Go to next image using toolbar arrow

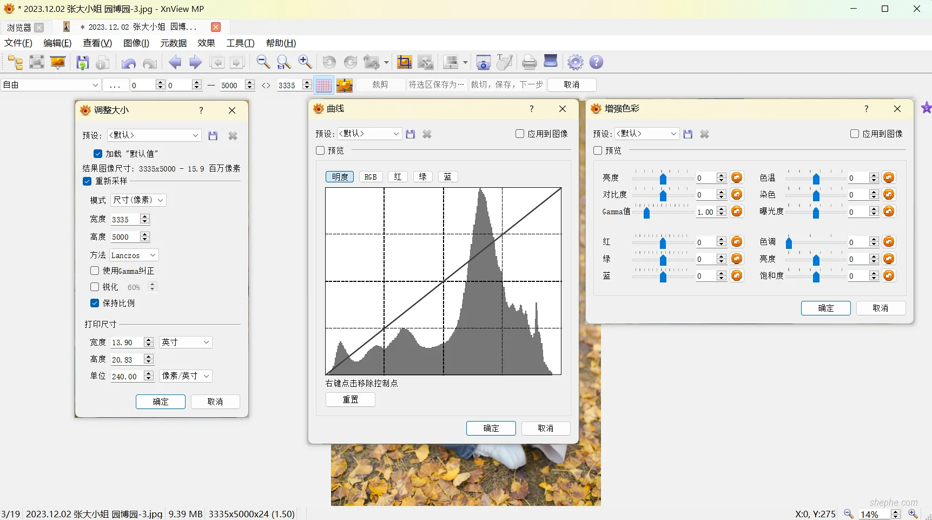(195, 62)
